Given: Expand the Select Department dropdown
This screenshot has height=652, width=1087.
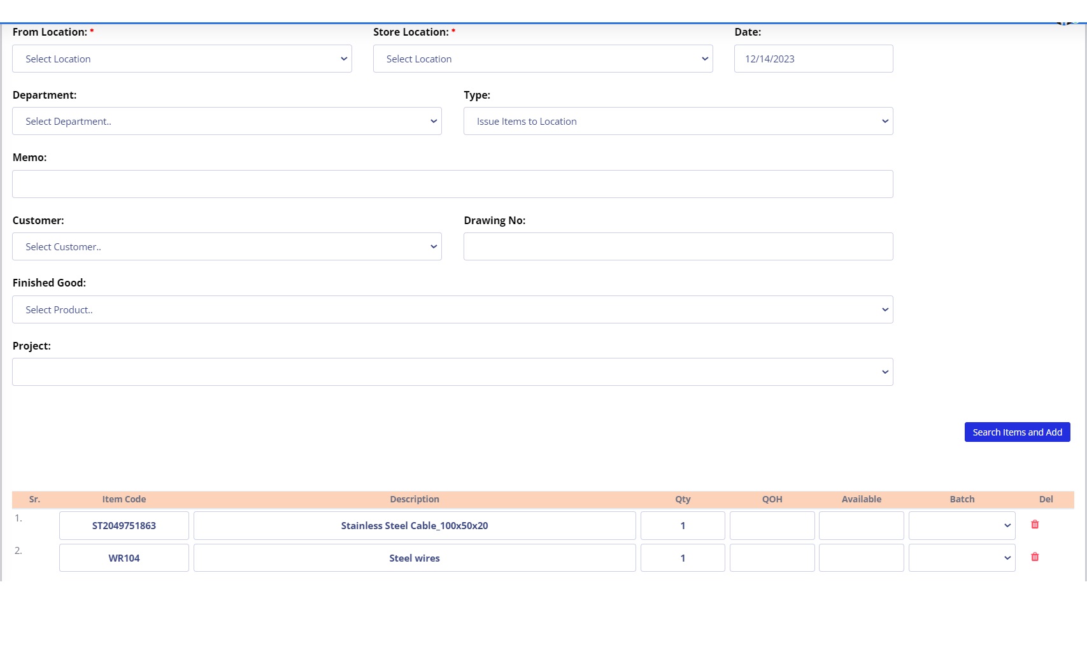Looking at the screenshot, I should (227, 121).
